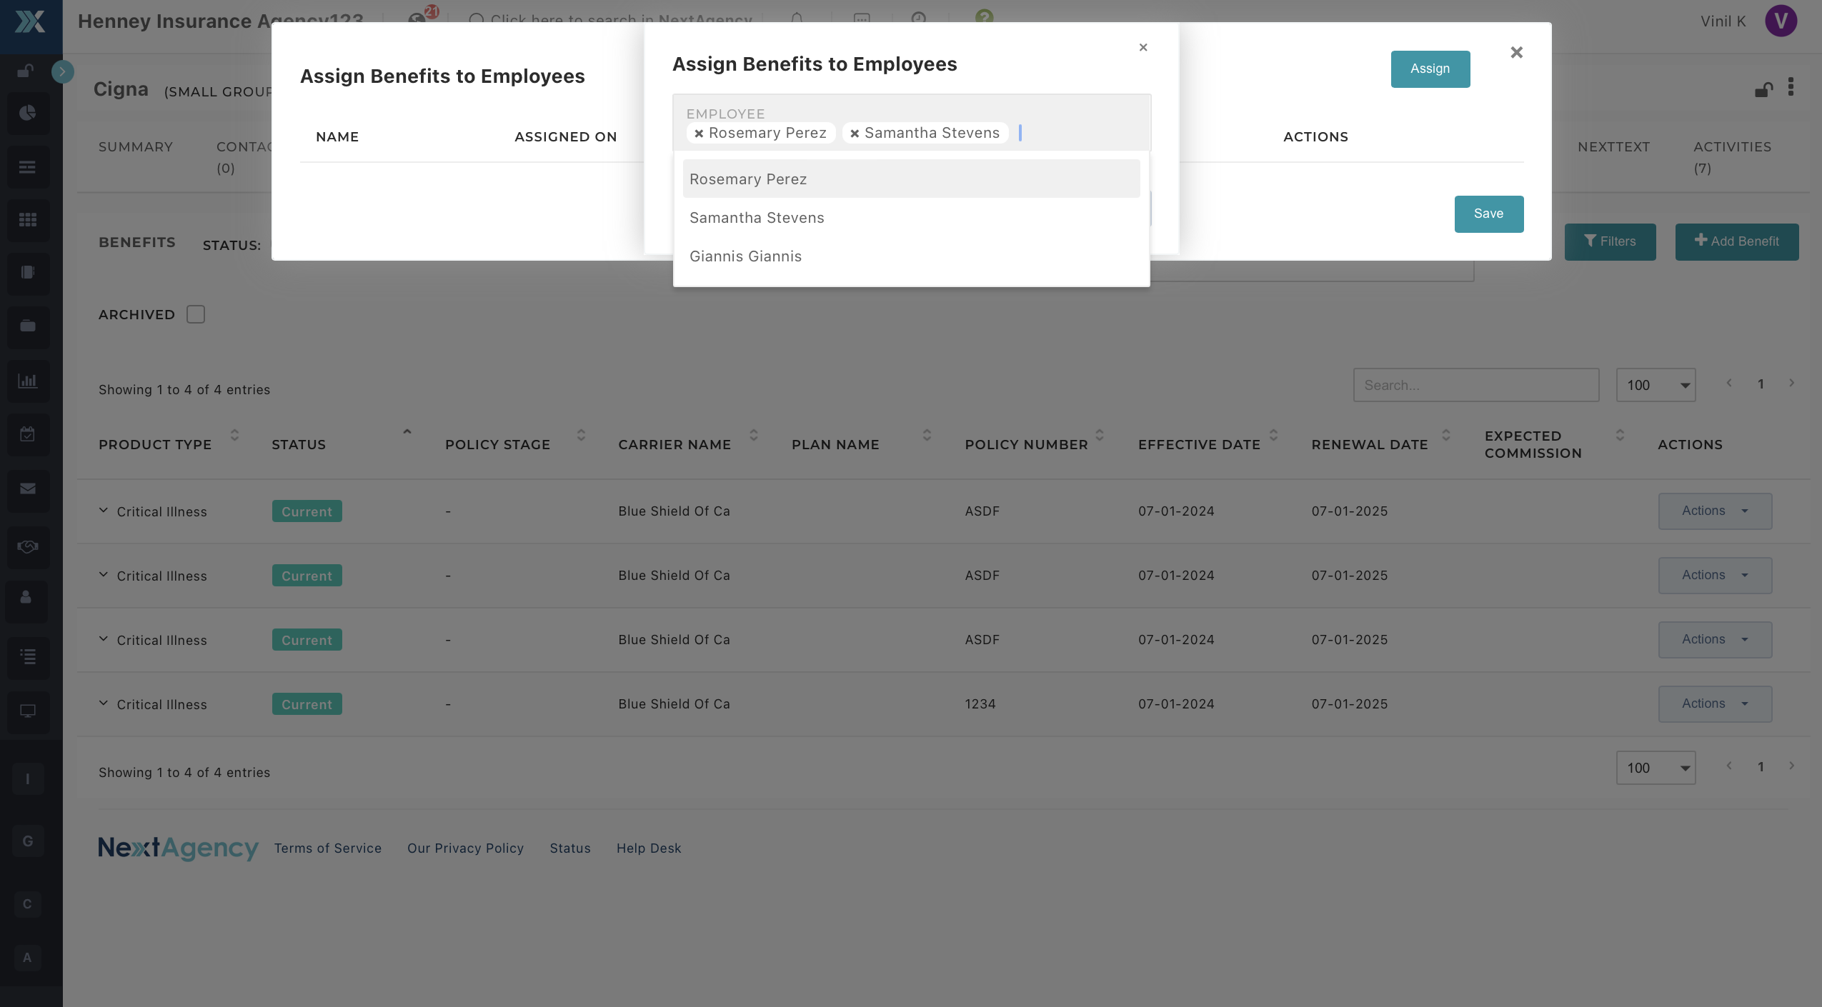Open the Terms of Service link
The height and width of the screenshot is (1007, 1822).
point(328,848)
